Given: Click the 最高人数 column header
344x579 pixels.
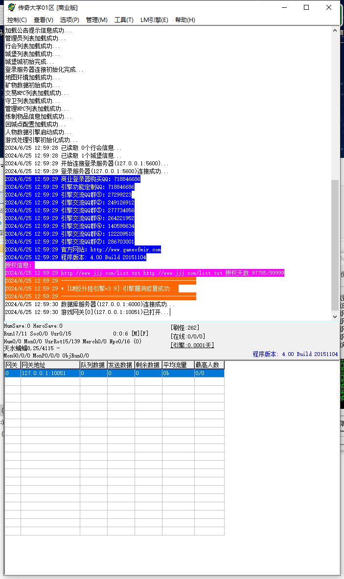Looking at the screenshot, I should pyautogui.click(x=209, y=365).
